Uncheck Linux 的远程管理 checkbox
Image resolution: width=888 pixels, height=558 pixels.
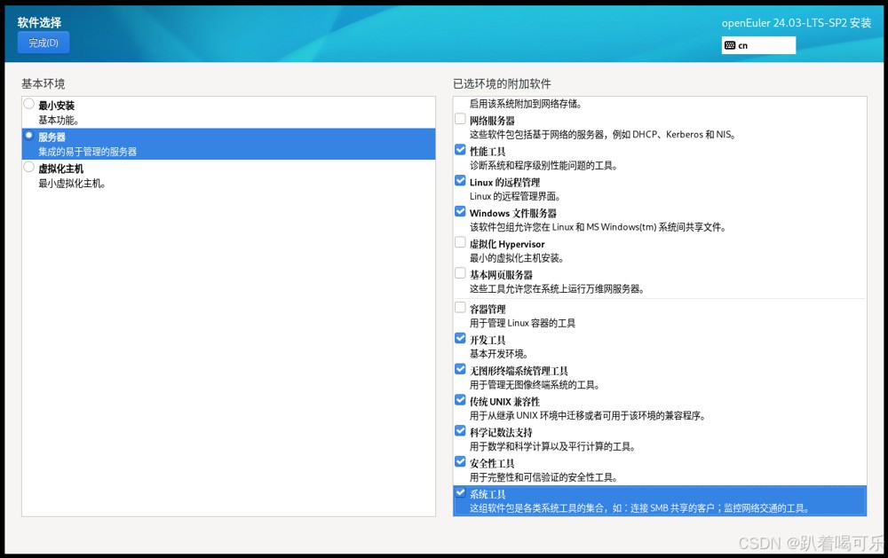(x=460, y=181)
